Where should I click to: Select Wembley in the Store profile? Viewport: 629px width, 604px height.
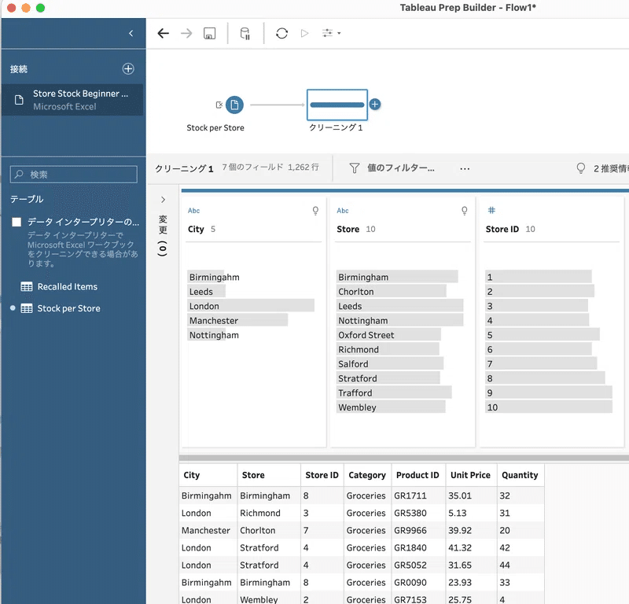pos(391,407)
